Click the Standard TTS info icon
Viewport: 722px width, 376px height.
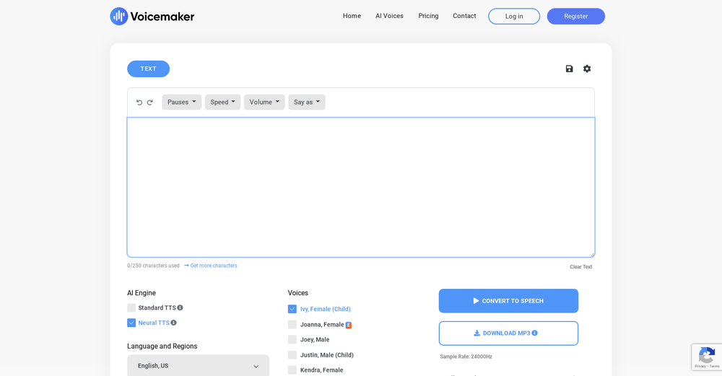(x=180, y=307)
